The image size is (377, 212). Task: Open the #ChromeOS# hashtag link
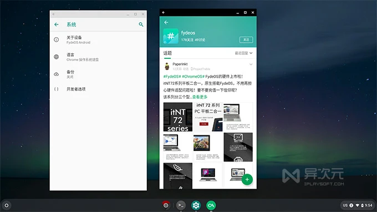point(193,77)
